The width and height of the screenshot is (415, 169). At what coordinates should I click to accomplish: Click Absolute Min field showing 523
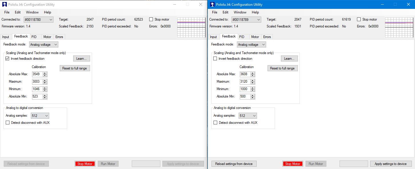click(x=37, y=96)
